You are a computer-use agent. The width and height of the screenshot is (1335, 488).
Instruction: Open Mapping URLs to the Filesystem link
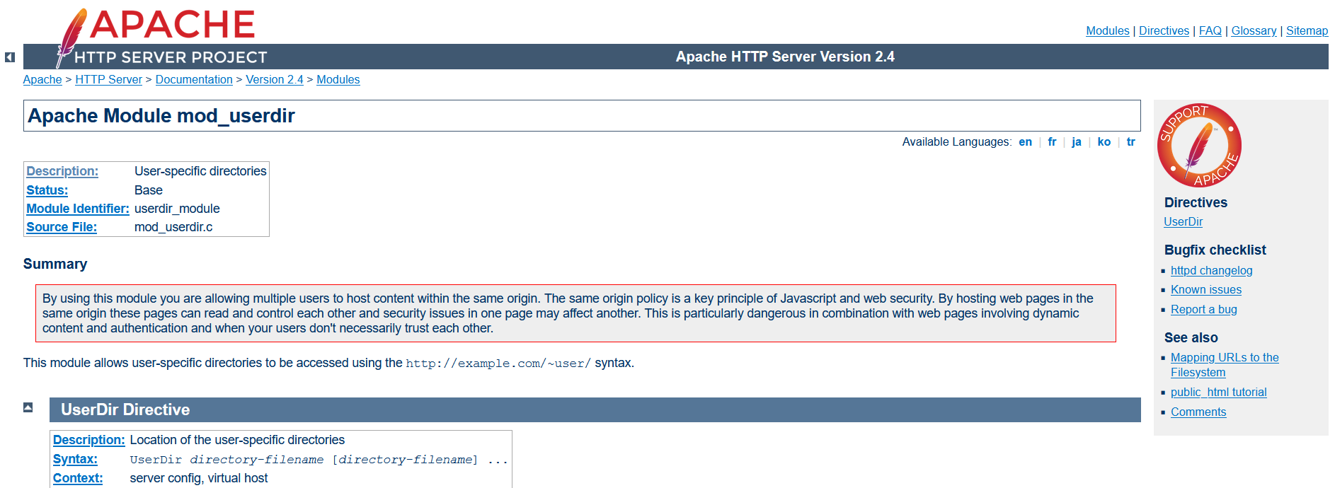click(1225, 365)
